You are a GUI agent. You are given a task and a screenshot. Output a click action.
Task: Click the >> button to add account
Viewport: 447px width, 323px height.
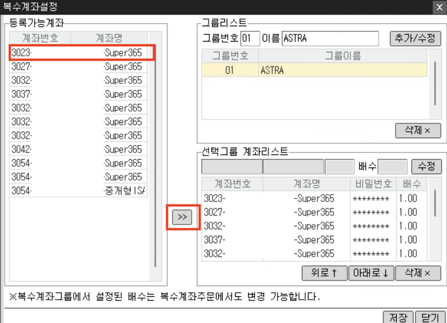(182, 218)
